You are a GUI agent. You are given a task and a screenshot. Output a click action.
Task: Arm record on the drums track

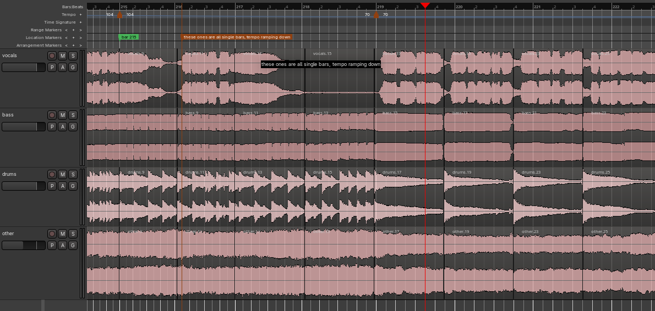click(x=52, y=174)
